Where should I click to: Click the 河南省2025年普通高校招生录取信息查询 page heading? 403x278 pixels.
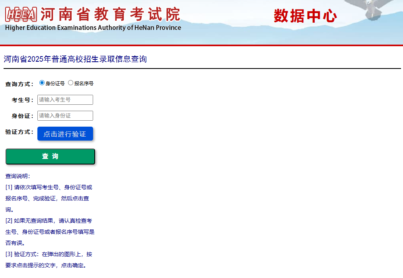tap(75, 59)
